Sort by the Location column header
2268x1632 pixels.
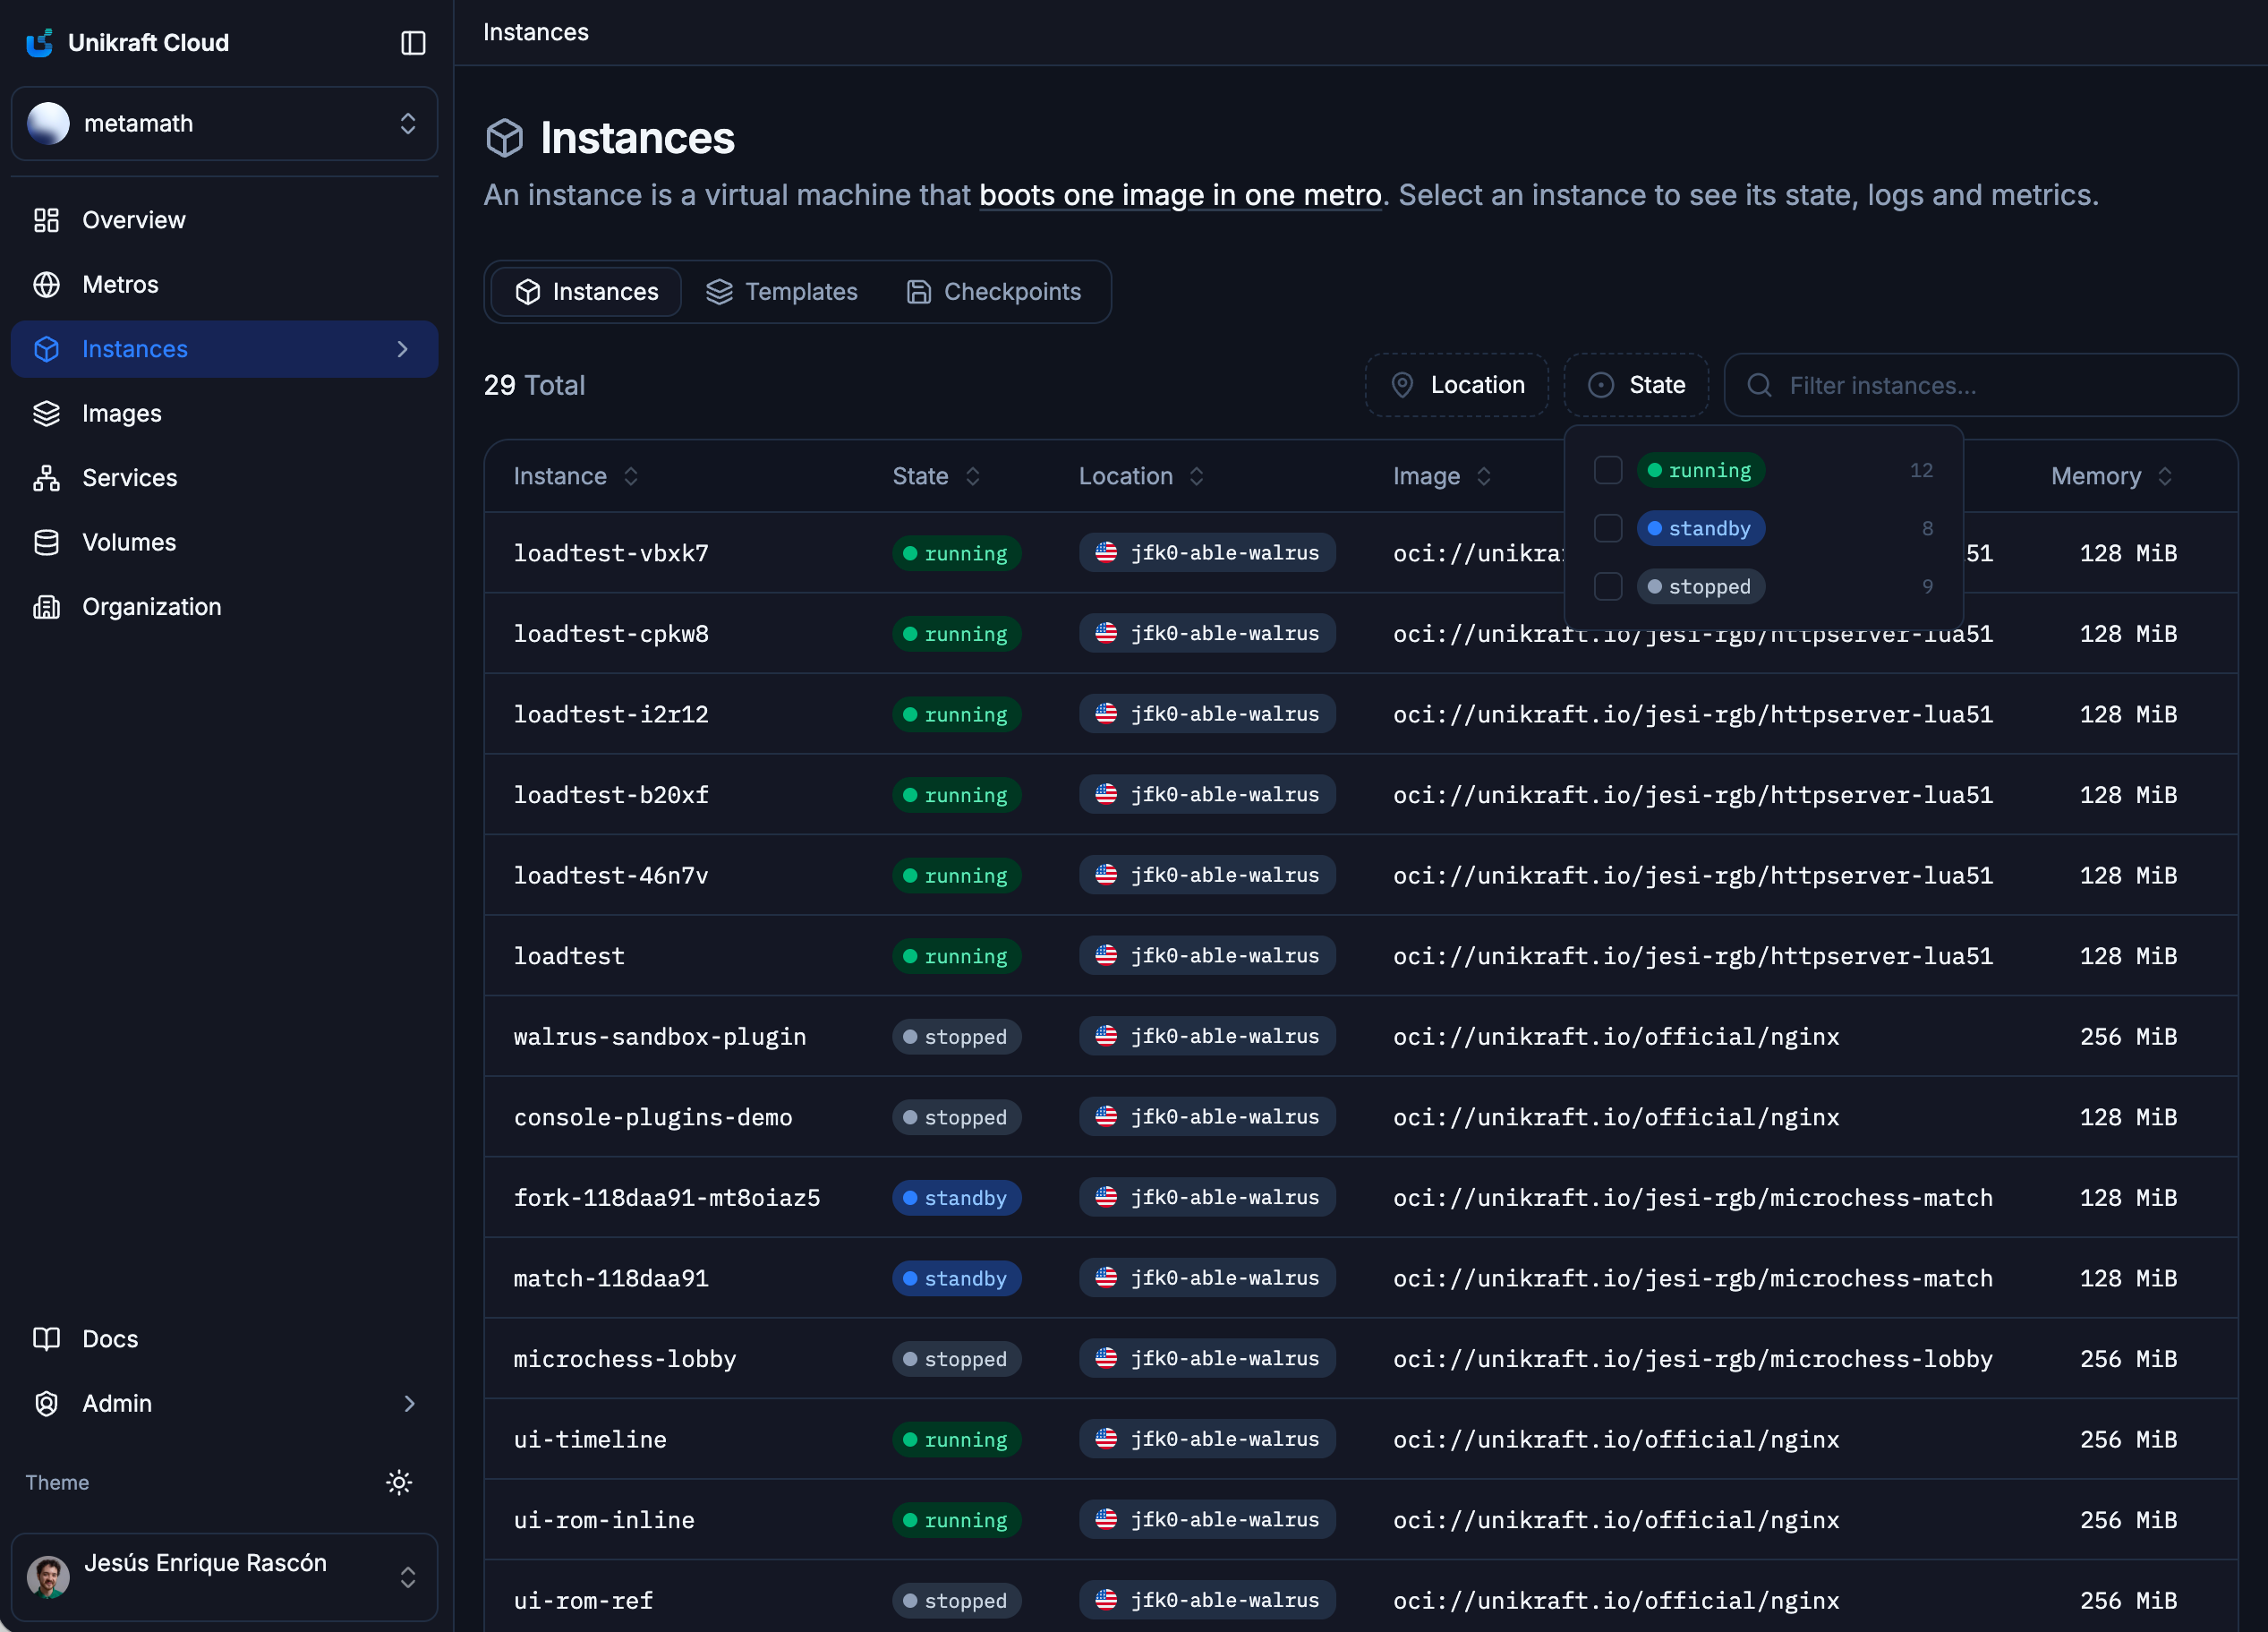(1140, 476)
